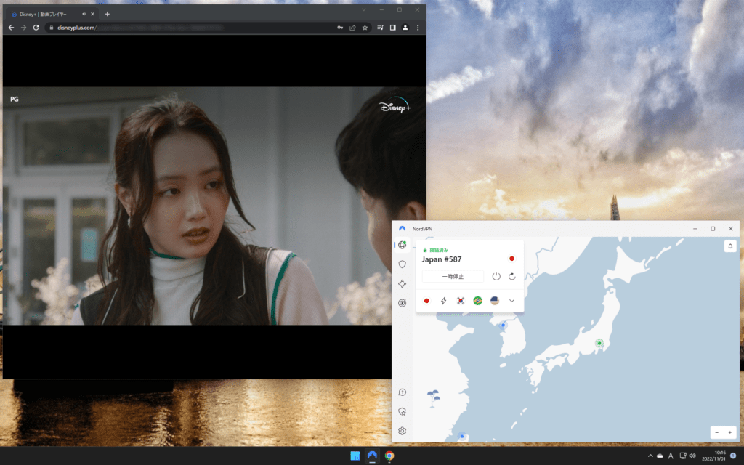
Task: Open a new Chrome tab
Action: [108, 14]
